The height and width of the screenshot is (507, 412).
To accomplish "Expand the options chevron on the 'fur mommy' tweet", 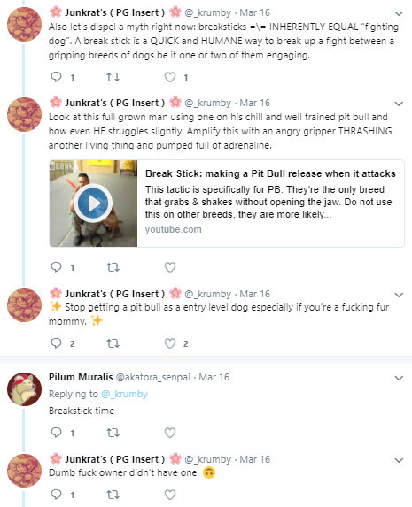I will point(399,295).
